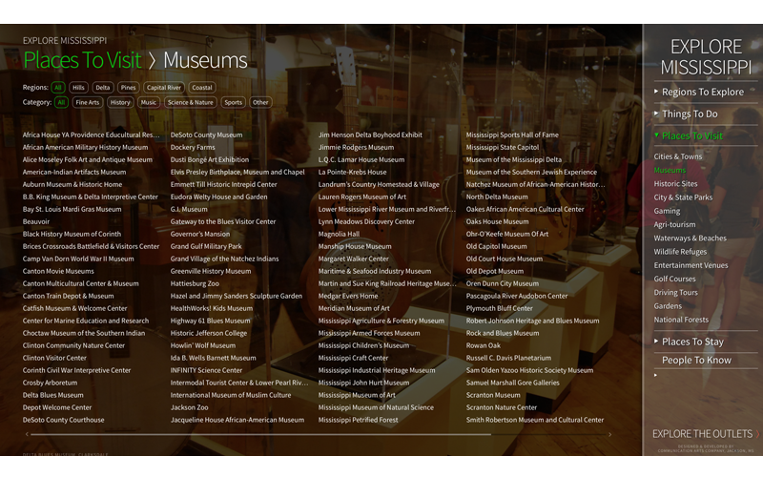
Task: Open Rowan Oak link
Action: [484, 345]
